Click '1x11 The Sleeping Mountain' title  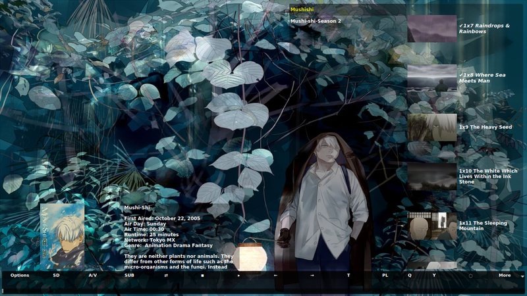(x=483, y=226)
